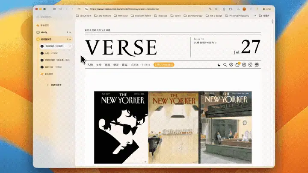
Task: Expand the 'study' group chevron
Action: click(70, 32)
